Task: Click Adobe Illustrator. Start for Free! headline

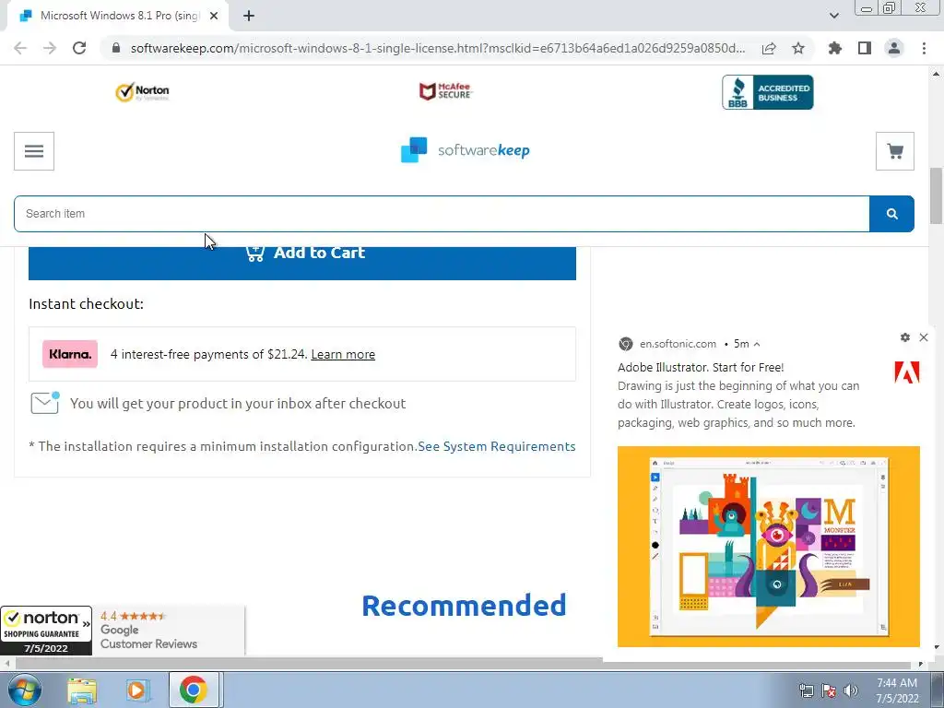Action: coord(701,367)
